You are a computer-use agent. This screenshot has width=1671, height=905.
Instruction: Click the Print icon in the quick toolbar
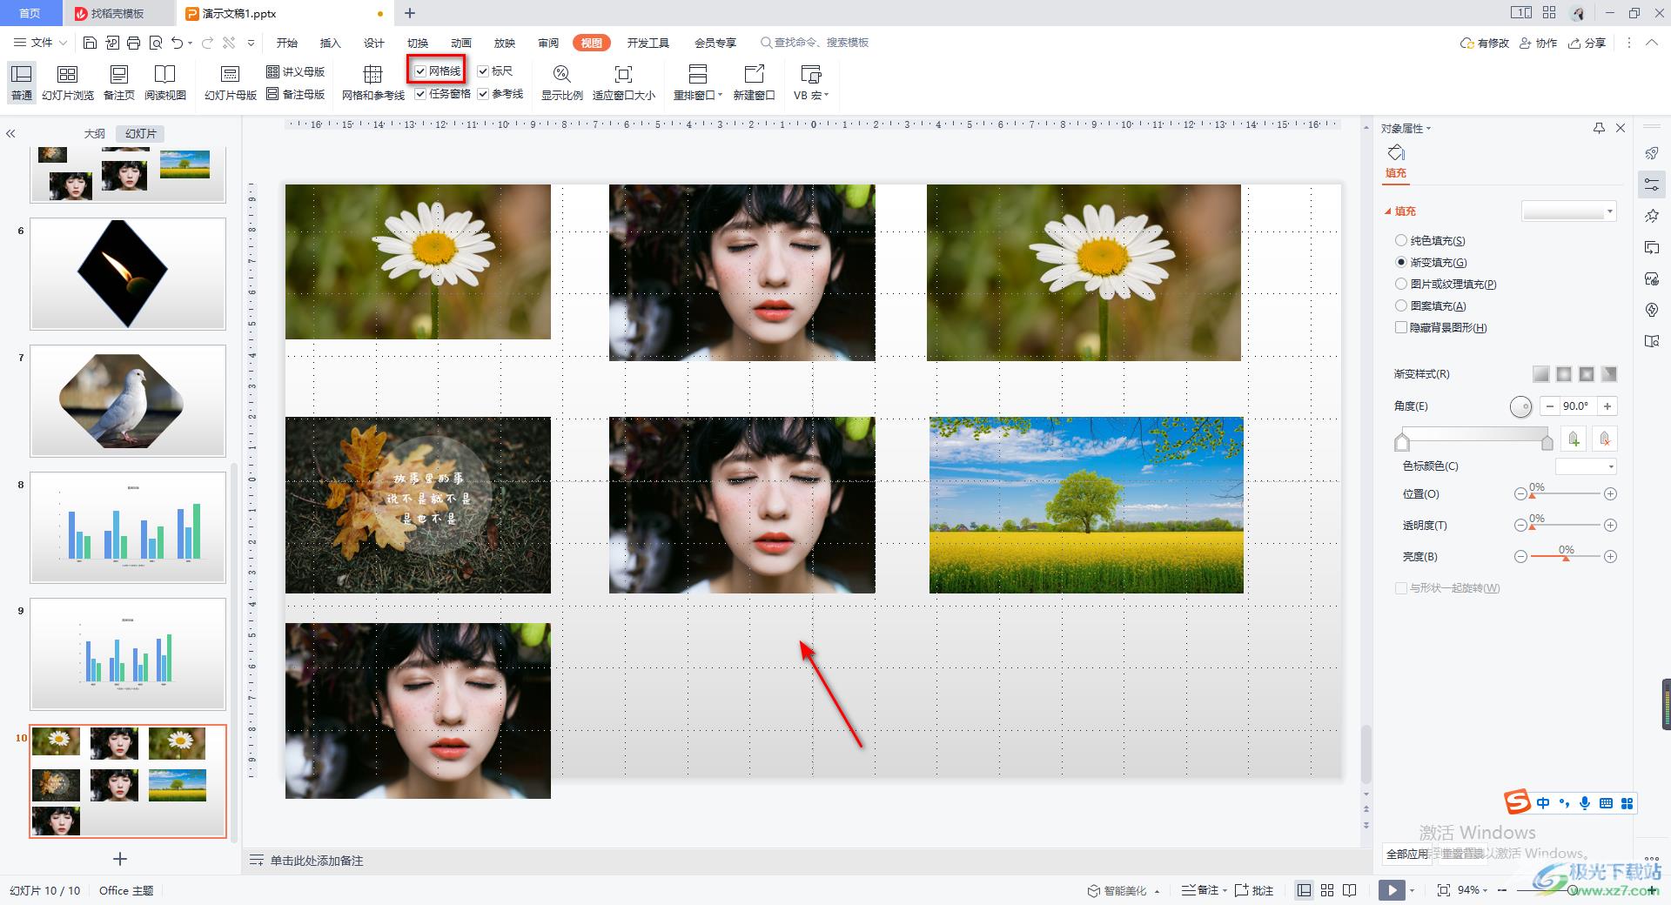point(133,43)
